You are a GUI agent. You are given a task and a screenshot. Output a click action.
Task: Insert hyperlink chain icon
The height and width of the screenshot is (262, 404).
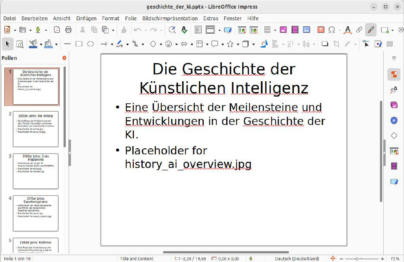click(359, 30)
